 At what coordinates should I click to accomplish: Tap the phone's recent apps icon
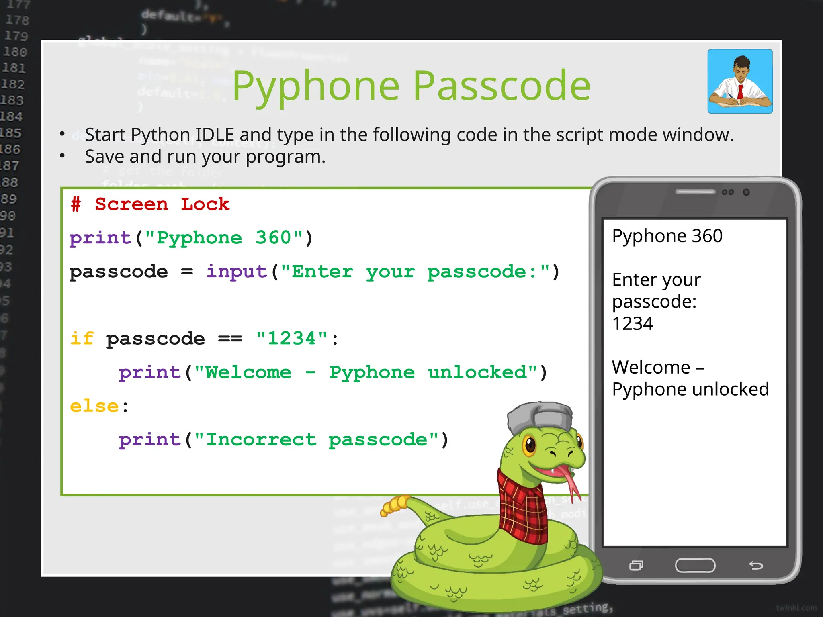(636, 565)
